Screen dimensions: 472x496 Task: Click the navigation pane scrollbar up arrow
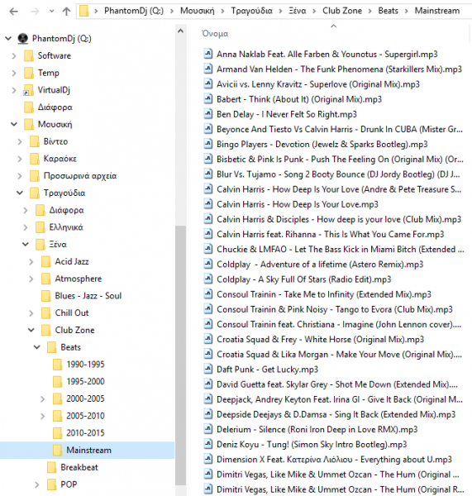pos(181,31)
